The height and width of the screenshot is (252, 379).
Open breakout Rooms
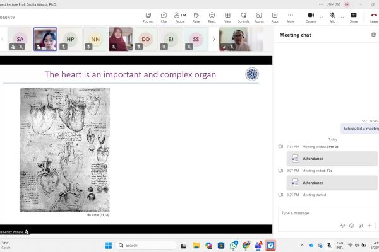pyautogui.click(x=259, y=18)
